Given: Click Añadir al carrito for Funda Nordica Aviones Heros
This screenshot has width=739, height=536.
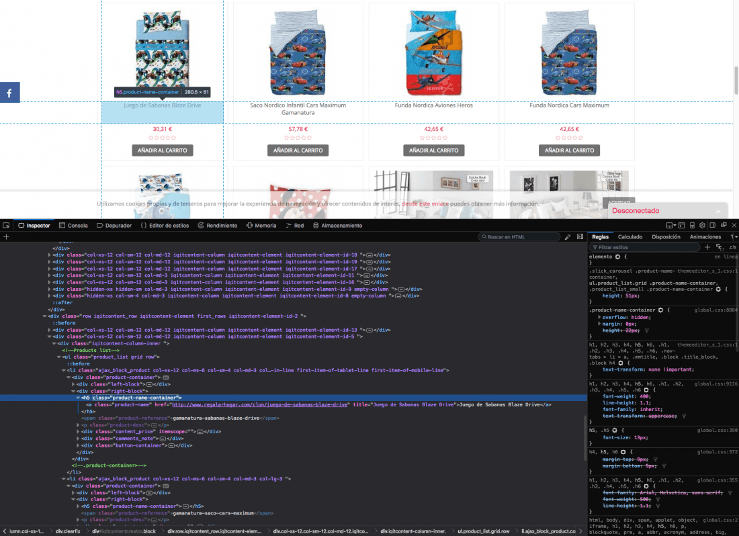Looking at the screenshot, I should coord(433,150).
